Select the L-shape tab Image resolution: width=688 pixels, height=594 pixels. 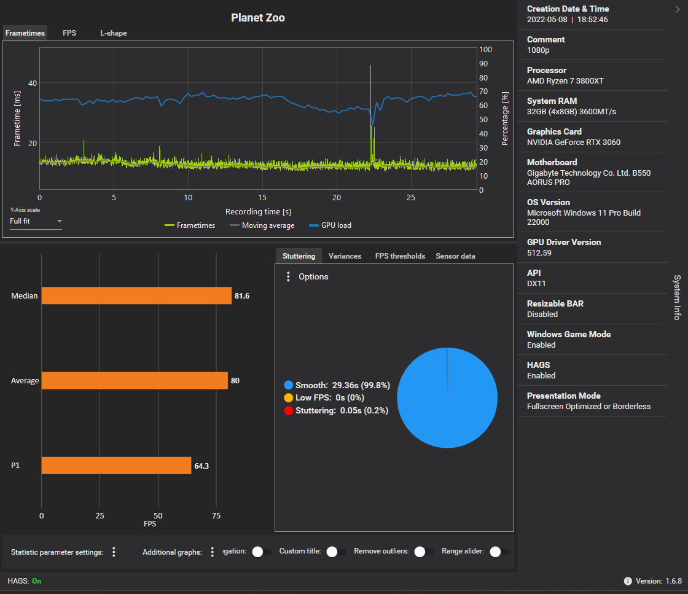tap(113, 33)
